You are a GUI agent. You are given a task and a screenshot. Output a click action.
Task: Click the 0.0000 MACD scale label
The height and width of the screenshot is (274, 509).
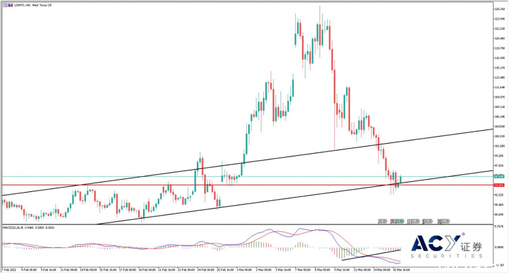(499, 247)
